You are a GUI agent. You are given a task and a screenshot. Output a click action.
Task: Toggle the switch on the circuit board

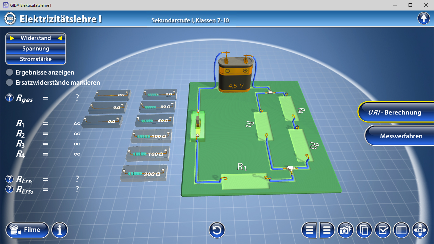click(x=198, y=124)
